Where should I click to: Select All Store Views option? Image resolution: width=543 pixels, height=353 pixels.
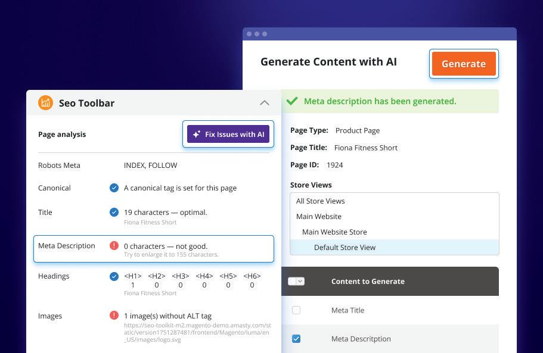[x=321, y=201]
